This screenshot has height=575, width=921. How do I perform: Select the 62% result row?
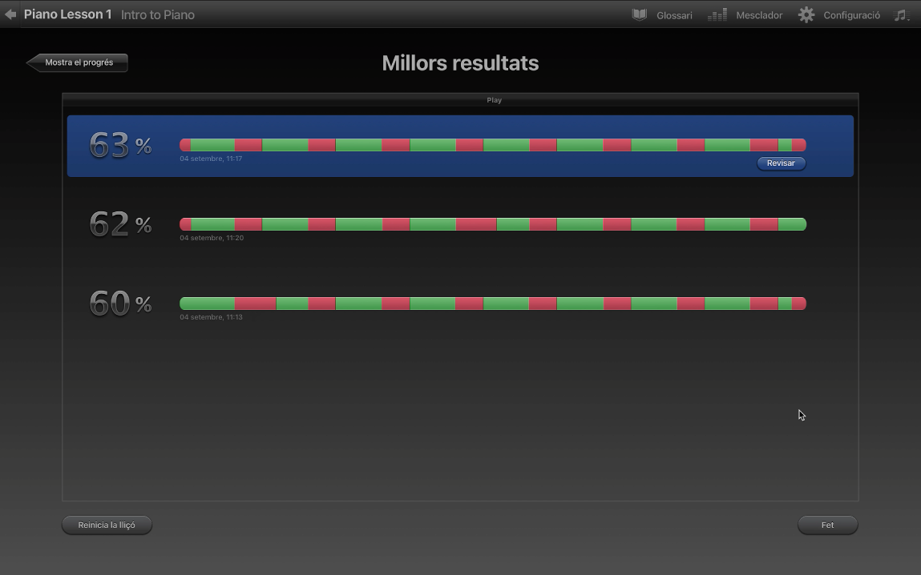tap(460, 225)
